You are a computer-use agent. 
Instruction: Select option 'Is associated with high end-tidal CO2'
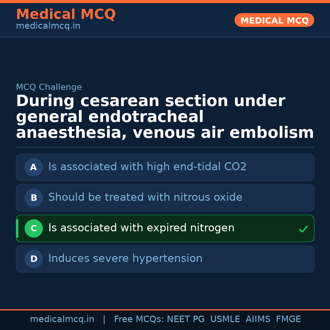[147, 167]
